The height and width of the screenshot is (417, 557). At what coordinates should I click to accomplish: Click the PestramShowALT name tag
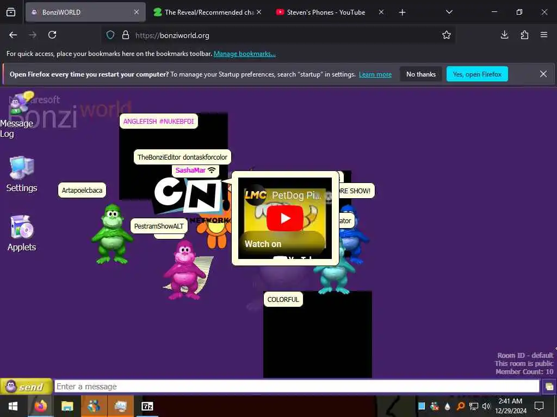click(159, 226)
